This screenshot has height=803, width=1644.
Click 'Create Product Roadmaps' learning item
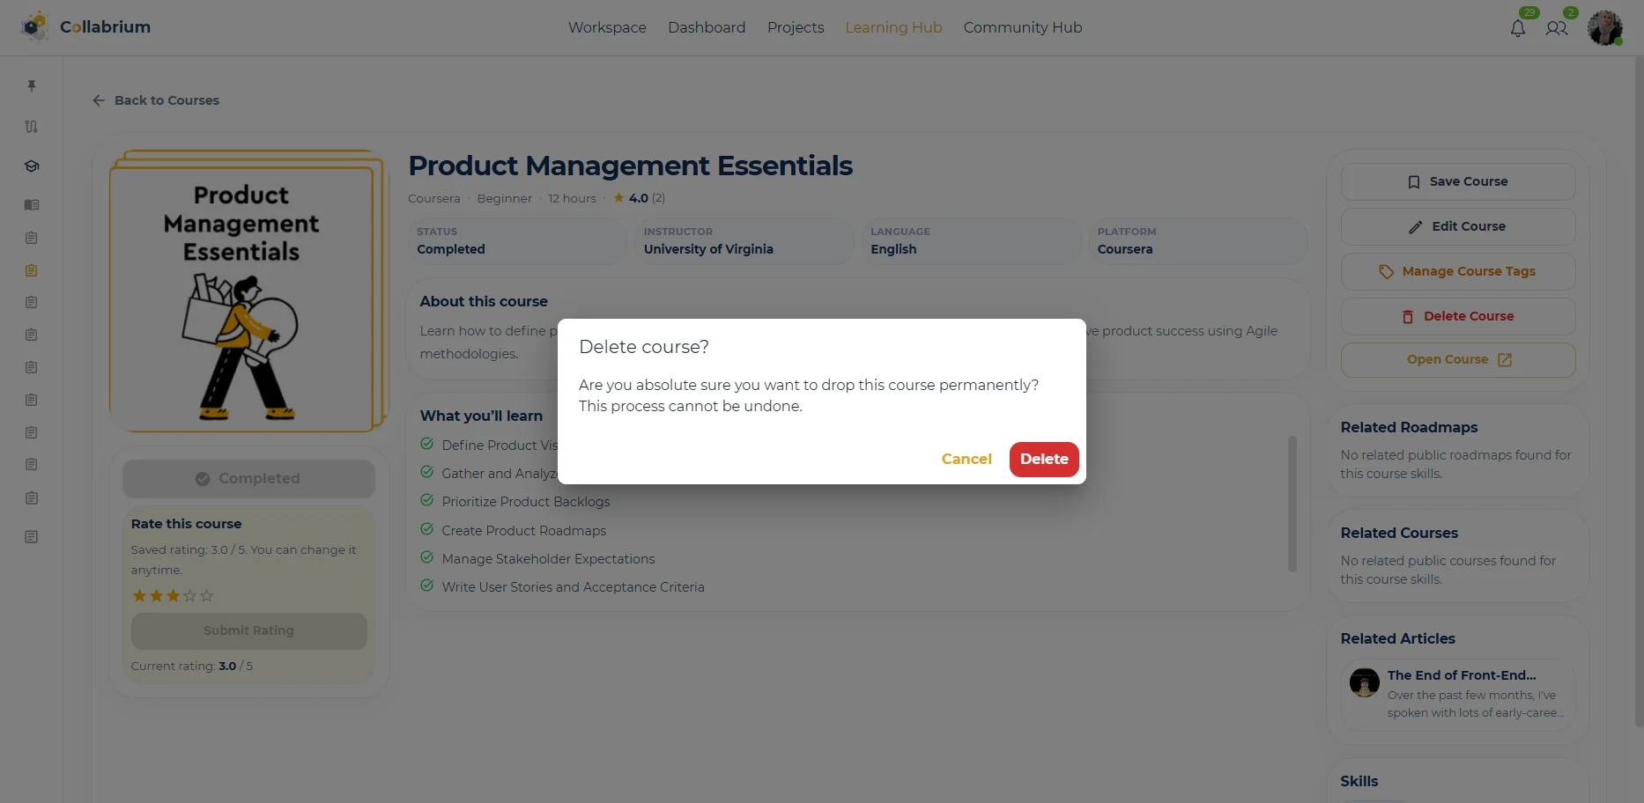(x=523, y=531)
